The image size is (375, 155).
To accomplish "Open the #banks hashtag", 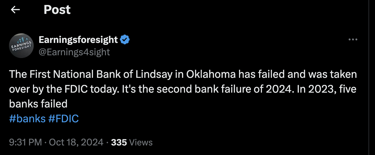I will [x=27, y=119].
